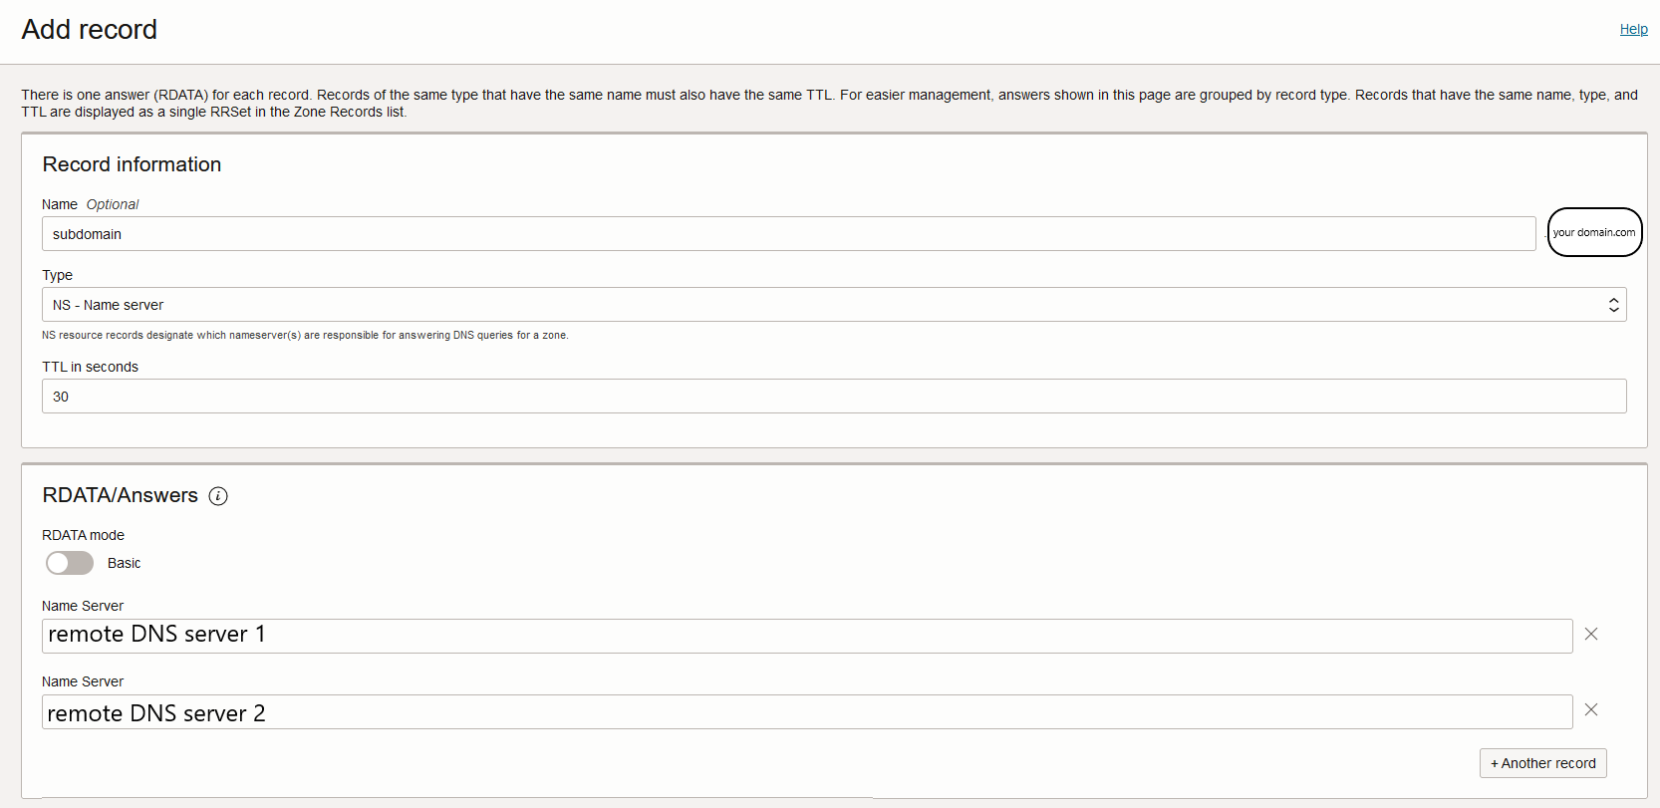Image resolution: width=1660 pixels, height=808 pixels.
Task: Click the info icon beside RDATA/Answers
Action: coord(218,496)
